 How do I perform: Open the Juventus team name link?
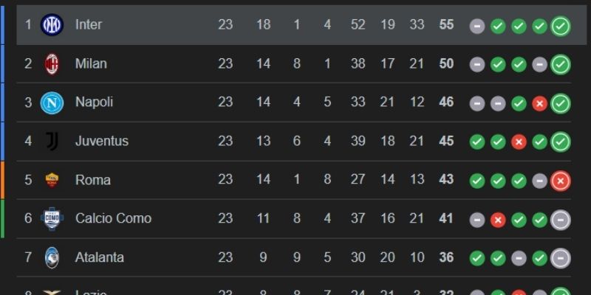point(102,141)
